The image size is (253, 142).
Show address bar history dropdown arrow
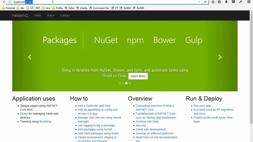point(199,2)
